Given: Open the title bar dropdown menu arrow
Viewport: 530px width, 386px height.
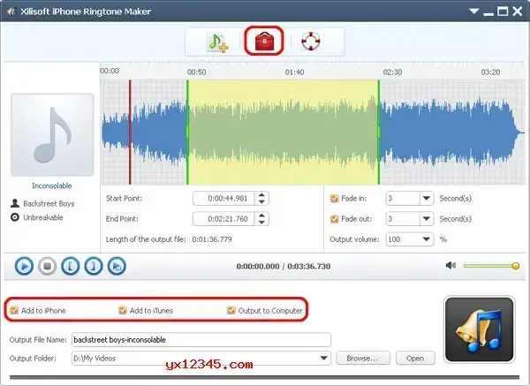Looking at the screenshot, I should 473,11.
